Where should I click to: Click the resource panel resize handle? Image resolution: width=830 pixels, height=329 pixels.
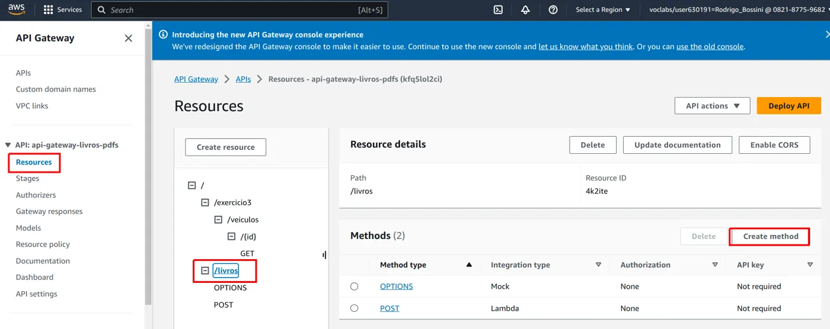point(324,254)
